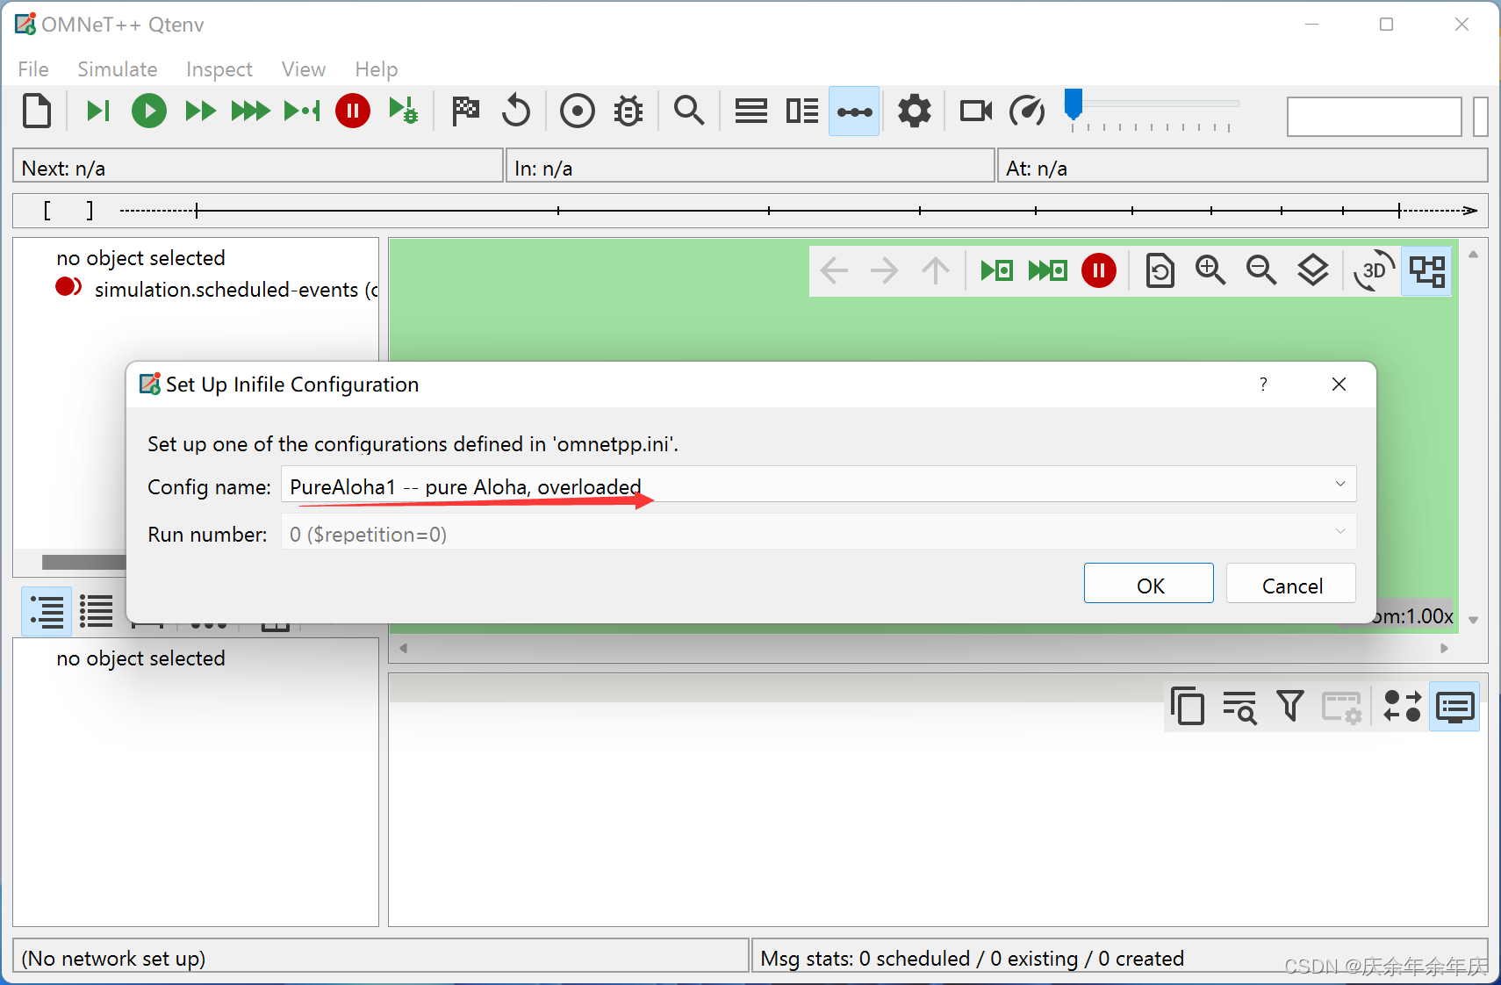1501x985 pixels.
Task: Click the checkered-flag Conclude Simulation icon
Action: tap(465, 111)
